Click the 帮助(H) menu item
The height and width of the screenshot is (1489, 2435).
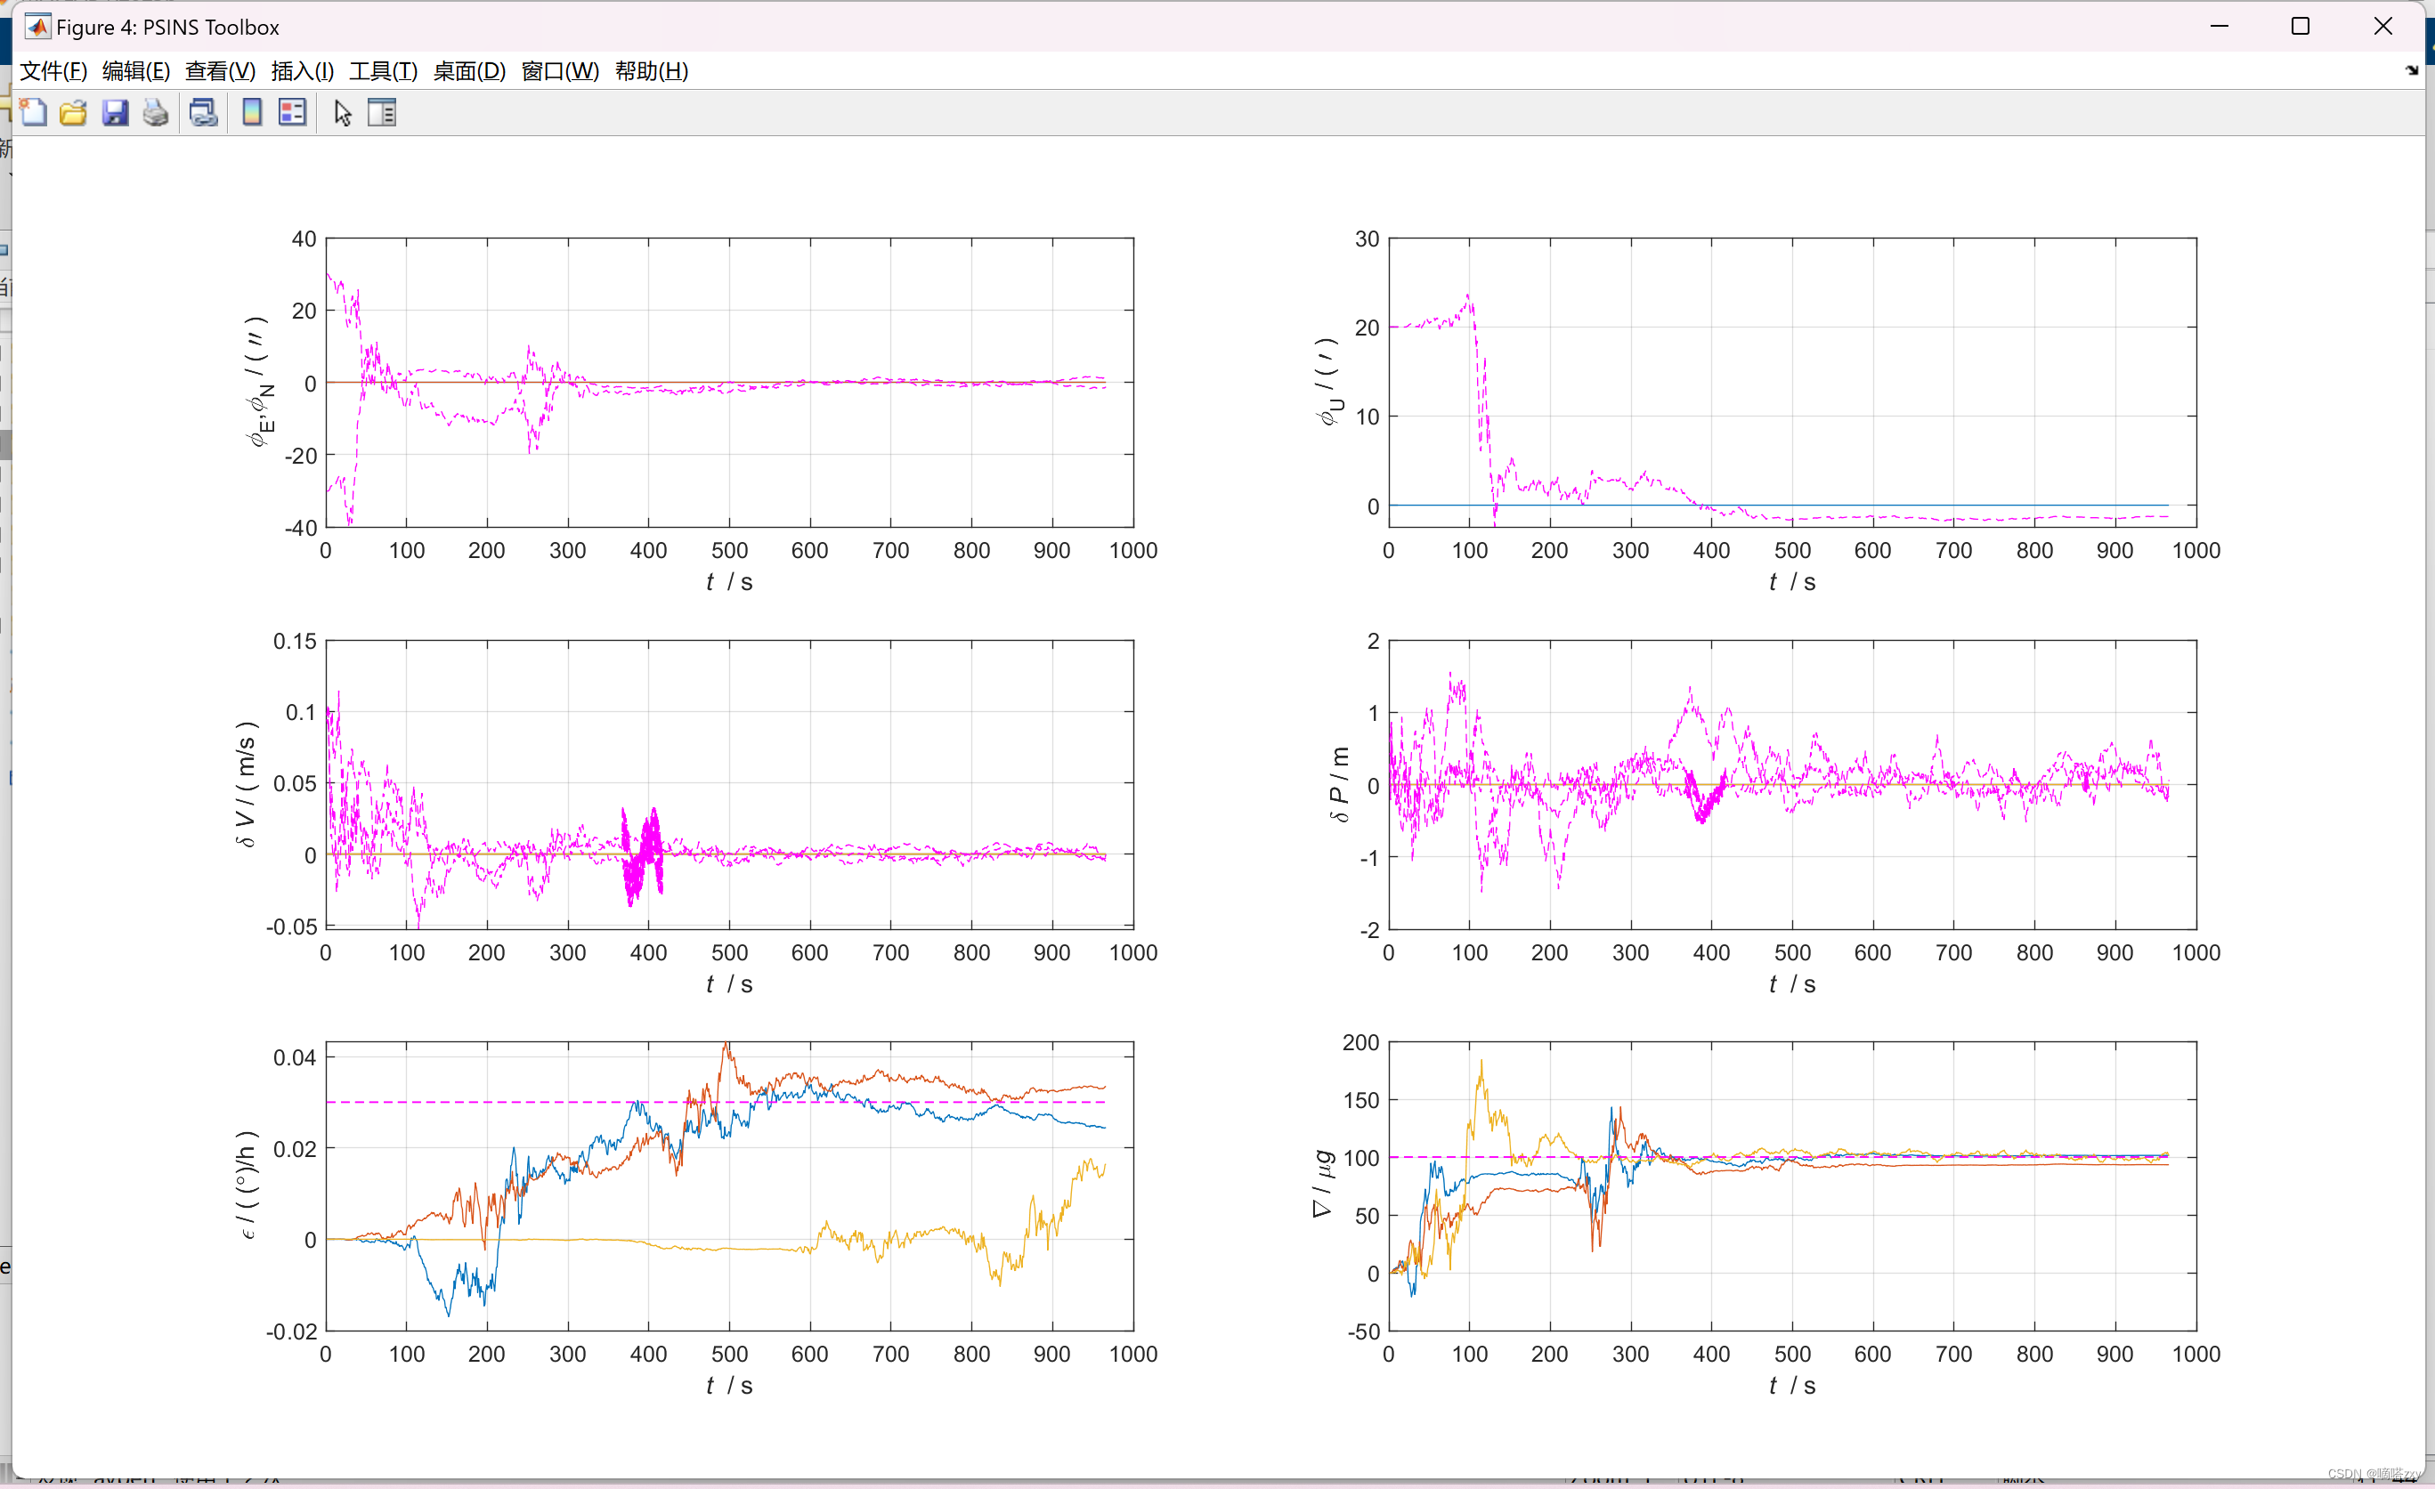(651, 71)
